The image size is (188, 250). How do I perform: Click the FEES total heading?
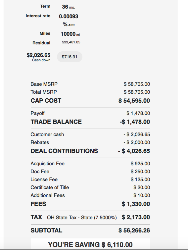(x=38, y=204)
